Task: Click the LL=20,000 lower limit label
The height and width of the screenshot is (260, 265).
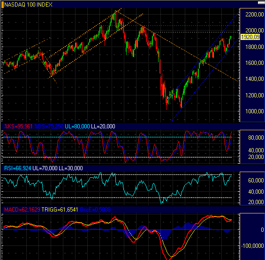Action: pos(103,126)
